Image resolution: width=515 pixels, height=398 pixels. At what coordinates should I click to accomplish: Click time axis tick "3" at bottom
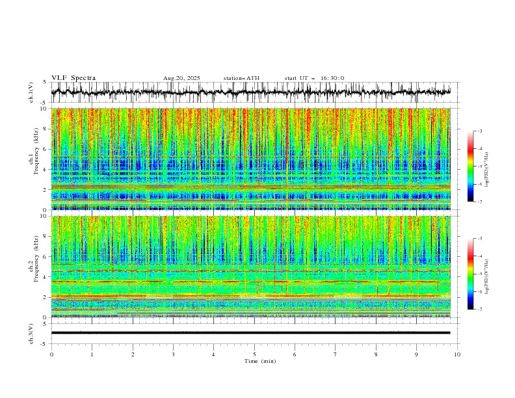coord(173,354)
